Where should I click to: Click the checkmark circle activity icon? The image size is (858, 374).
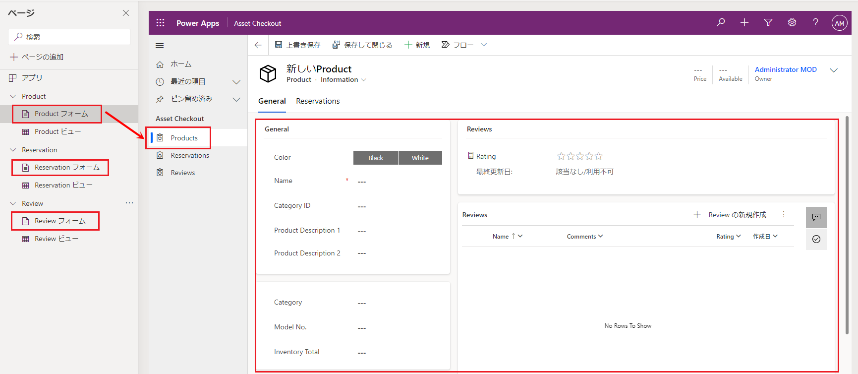tap(816, 239)
